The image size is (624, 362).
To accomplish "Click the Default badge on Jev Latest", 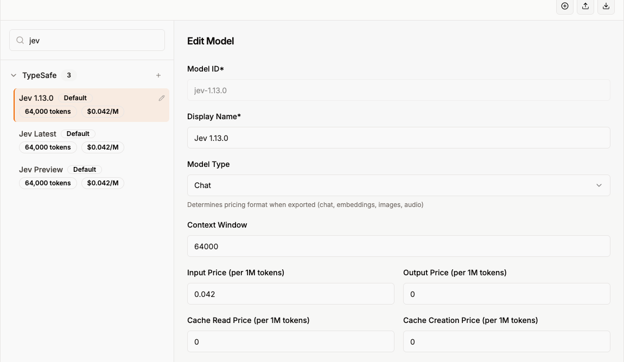I will click(x=78, y=134).
